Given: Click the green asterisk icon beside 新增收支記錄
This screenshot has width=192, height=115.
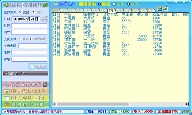Looking at the screenshot, I should [x=45, y=5].
